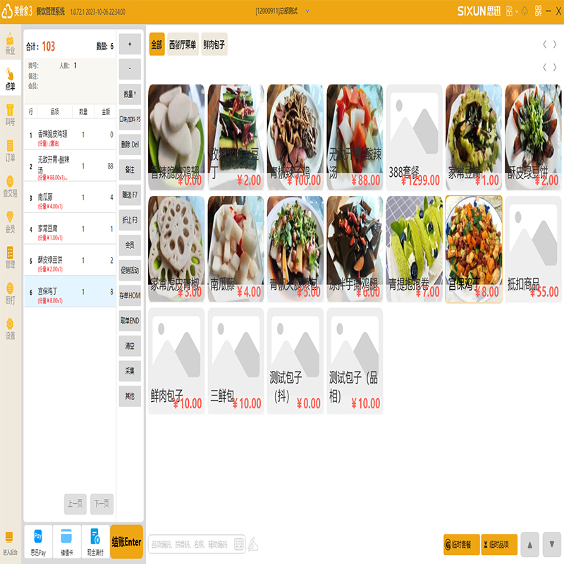
Task: Click the 上一页 previous page button
Action: pos(75,503)
